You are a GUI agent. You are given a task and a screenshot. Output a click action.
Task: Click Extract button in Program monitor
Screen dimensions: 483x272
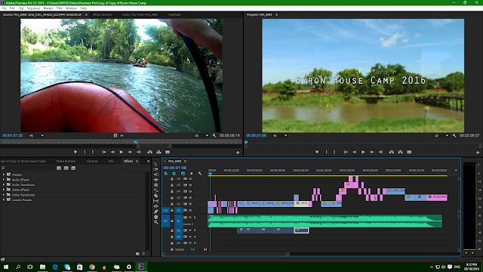click(x=401, y=152)
